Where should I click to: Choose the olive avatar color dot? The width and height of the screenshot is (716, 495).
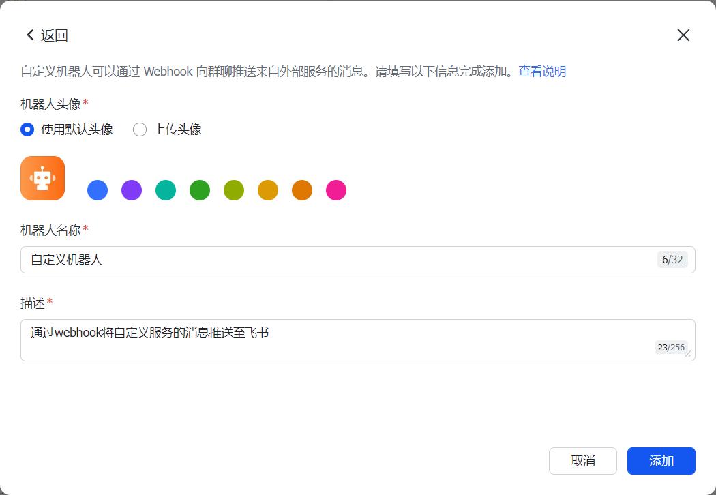[233, 190]
